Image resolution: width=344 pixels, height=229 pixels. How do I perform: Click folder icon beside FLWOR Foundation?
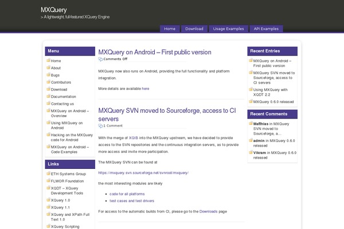coord(49,180)
